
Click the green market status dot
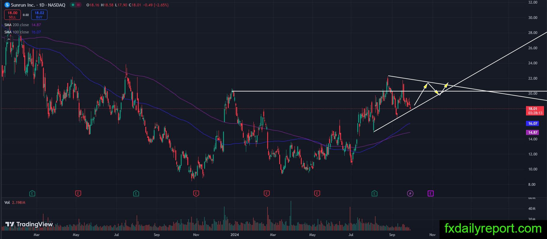[x=73, y=5]
